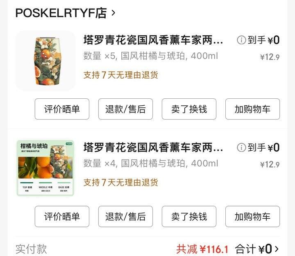Screen dimensions: 295x256
Task: Click 退款/售后 for the first item
Action: 125,109
